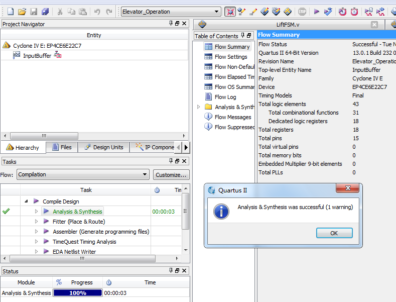Image resolution: width=396 pixels, height=302 pixels.
Task: Expand the Analysis & Synthesis report folder
Action: pos(199,107)
